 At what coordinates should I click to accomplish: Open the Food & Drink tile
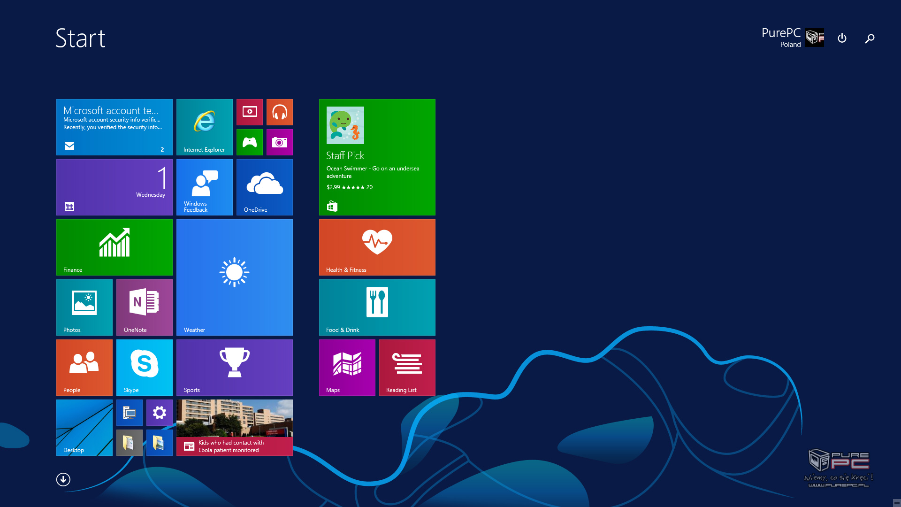coord(377,307)
